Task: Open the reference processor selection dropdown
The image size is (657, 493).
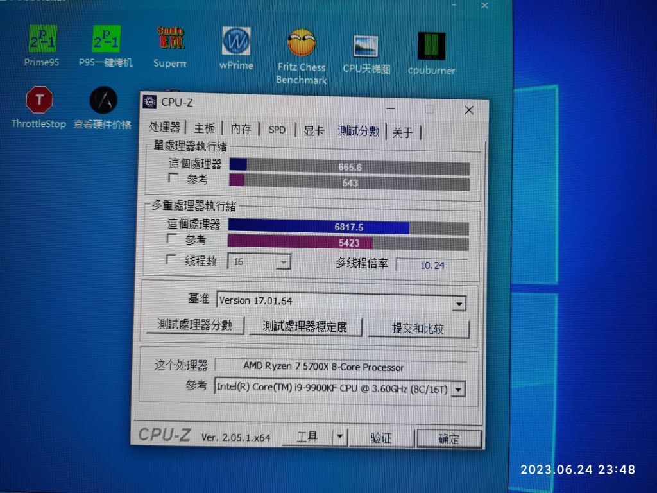Action: tap(457, 389)
